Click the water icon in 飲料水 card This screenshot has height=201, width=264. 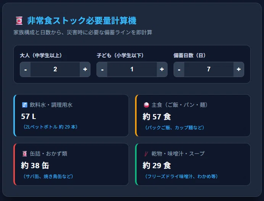(24, 105)
